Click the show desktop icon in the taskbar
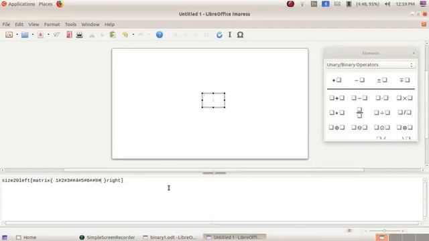This screenshot has height=241, width=429. [x=5, y=237]
